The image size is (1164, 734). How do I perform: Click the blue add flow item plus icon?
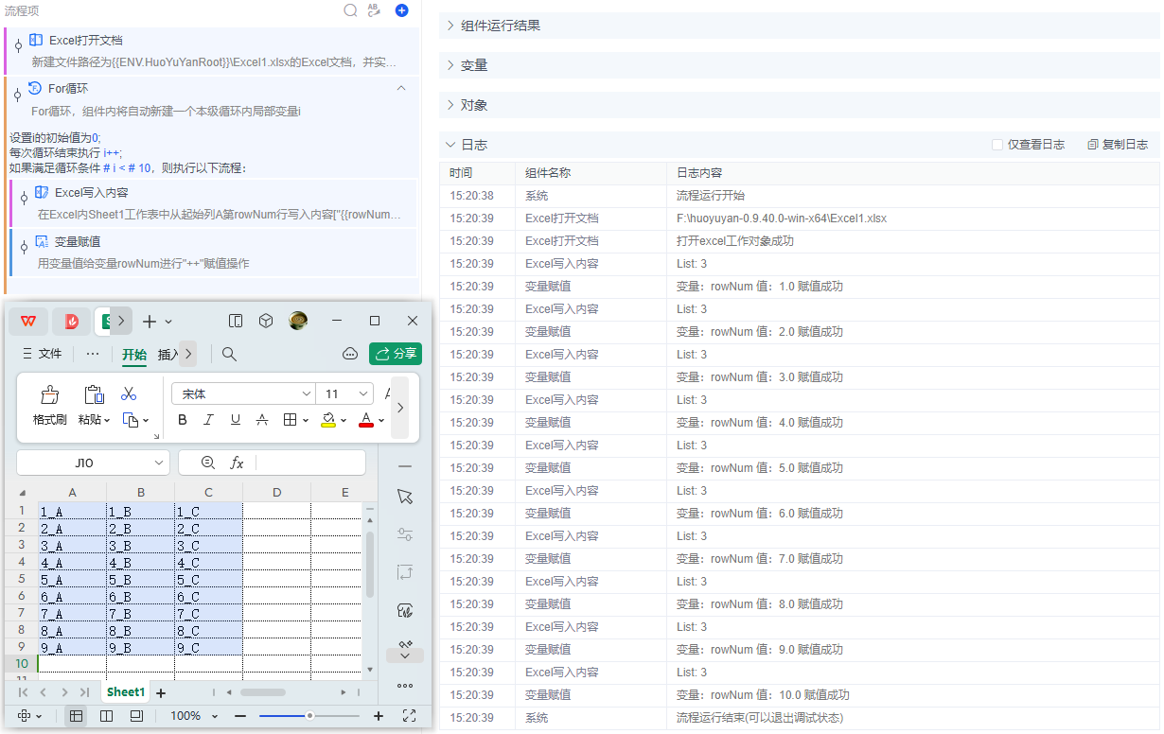click(x=402, y=10)
